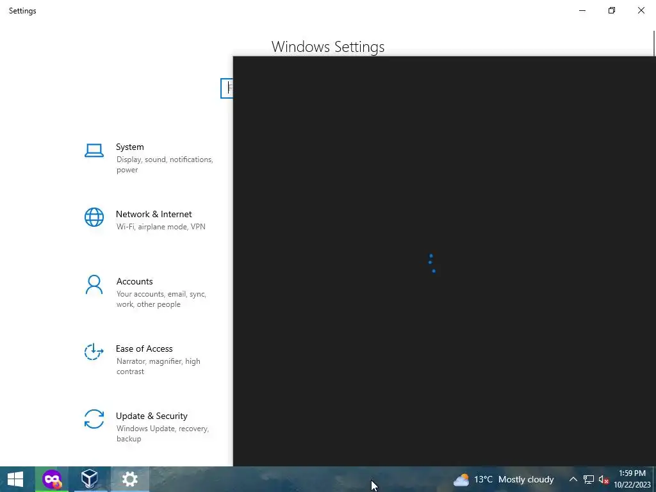Click the Mostly cloudy weather text

pyautogui.click(x=526, y=479)
